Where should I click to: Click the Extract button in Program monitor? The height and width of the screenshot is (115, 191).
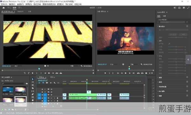142,73
